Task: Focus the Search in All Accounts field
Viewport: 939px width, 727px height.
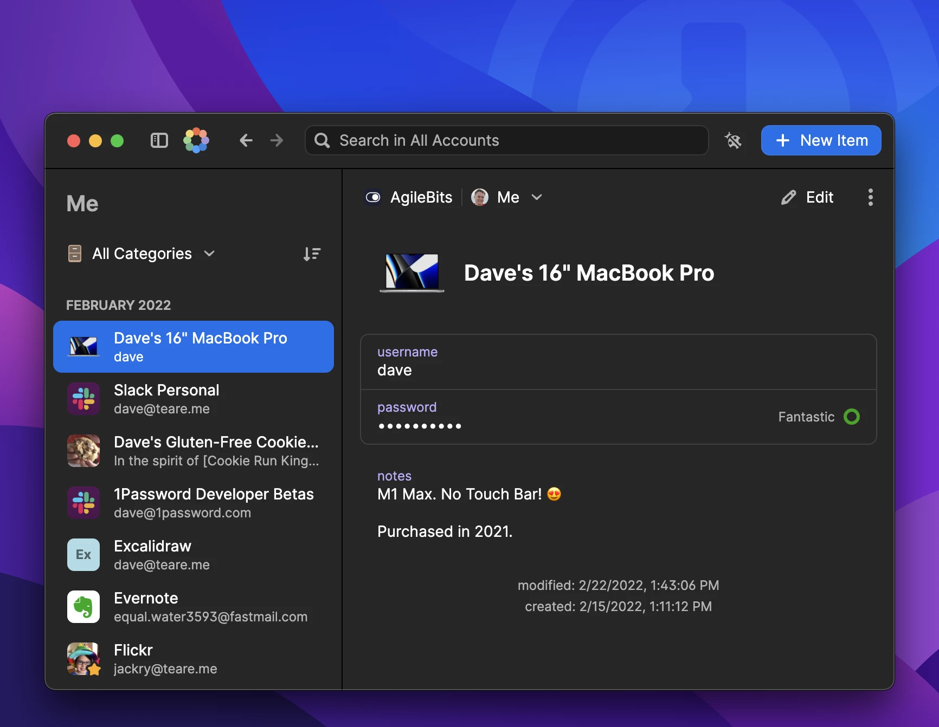Action: (x=507, y=141)
